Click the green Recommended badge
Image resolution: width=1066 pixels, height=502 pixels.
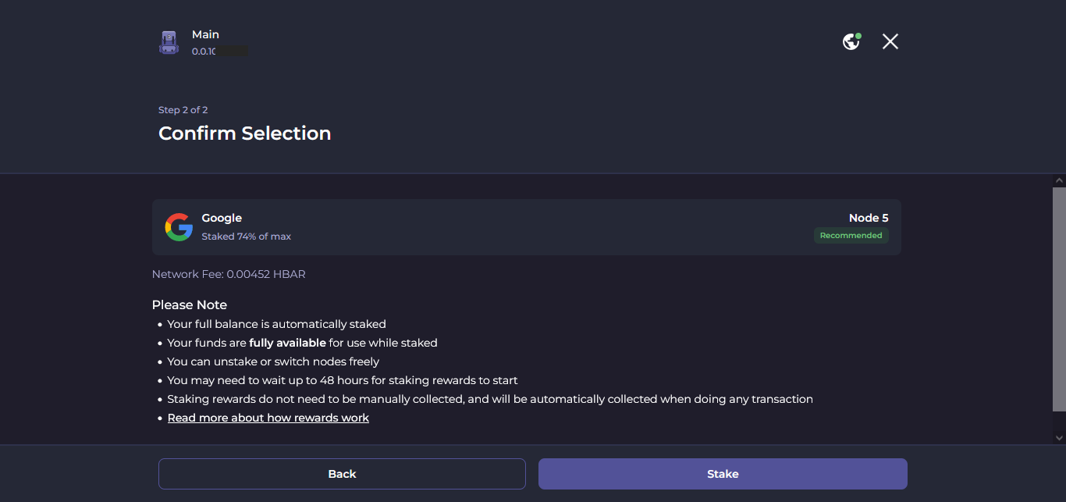point(851,236)
